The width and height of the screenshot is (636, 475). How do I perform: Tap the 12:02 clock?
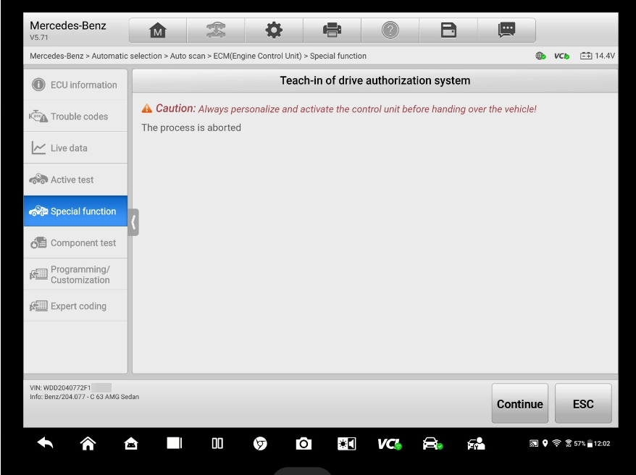point(602,444)
